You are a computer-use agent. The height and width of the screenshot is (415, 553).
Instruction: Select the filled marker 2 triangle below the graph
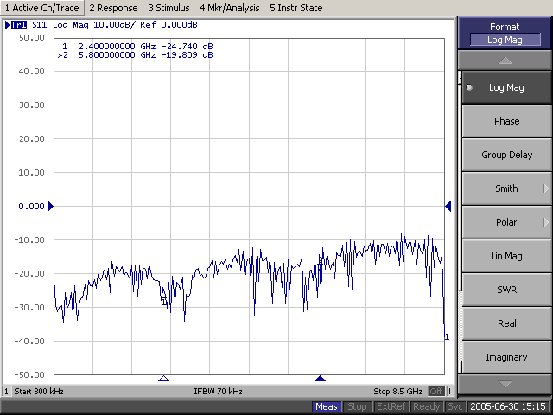[x=320, y=379]
